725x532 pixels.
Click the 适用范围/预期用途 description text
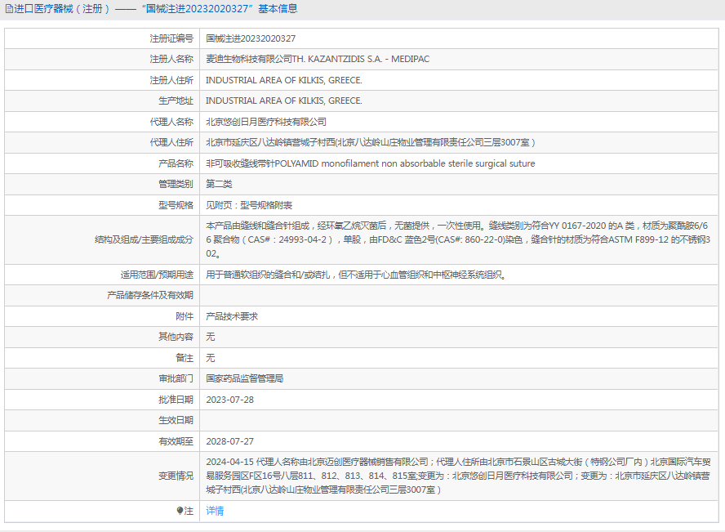pos(356,275)
